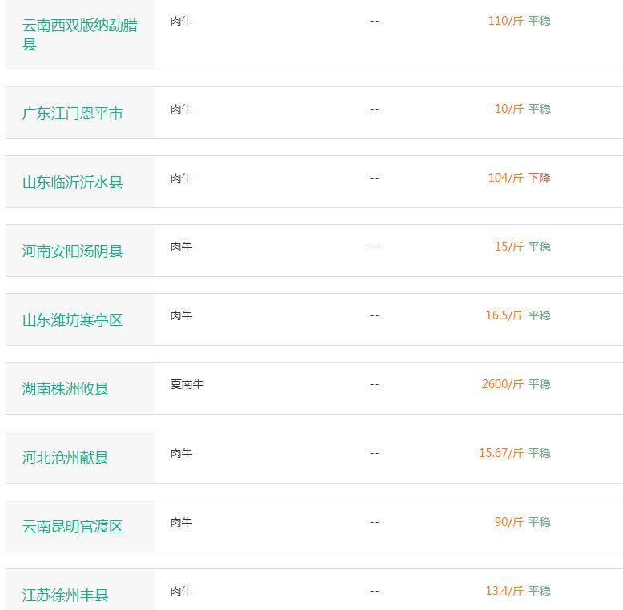The height and width of the screenshot is (610, 623).
Task: Click the 10/斤 price for 恩平市
Action: 509,109
